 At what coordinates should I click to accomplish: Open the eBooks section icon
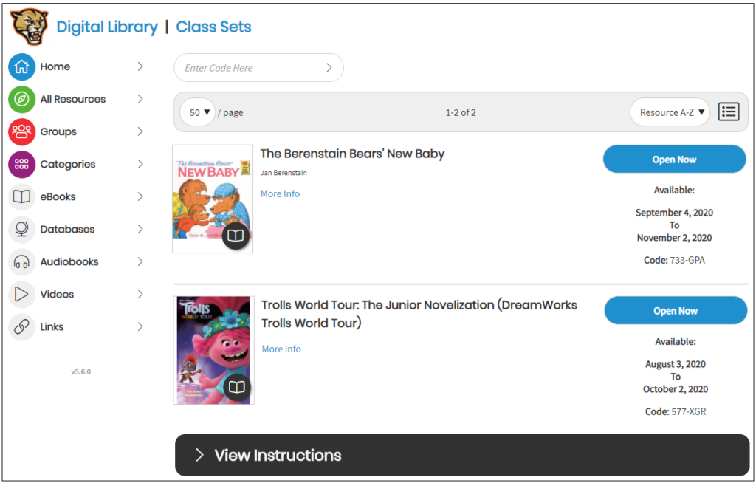click(21, 196)
